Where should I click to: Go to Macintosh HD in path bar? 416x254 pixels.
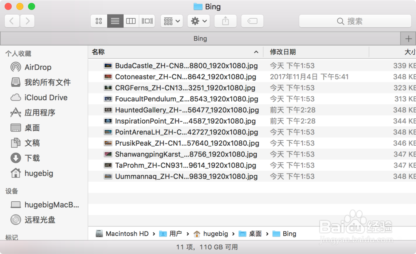122,234
